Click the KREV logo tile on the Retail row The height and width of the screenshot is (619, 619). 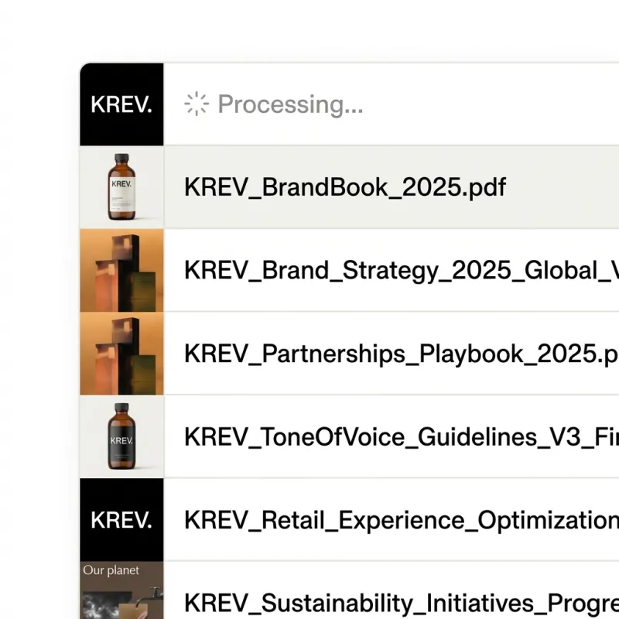[120, 520]
